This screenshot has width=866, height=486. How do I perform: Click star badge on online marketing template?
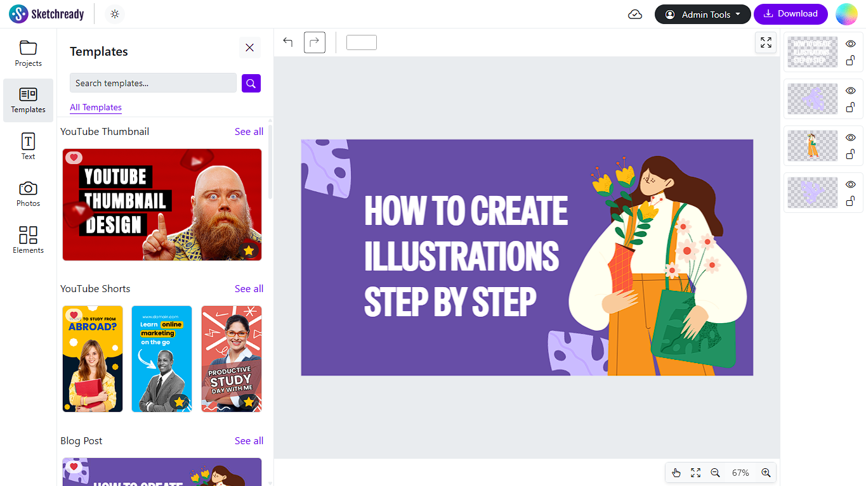180,402
